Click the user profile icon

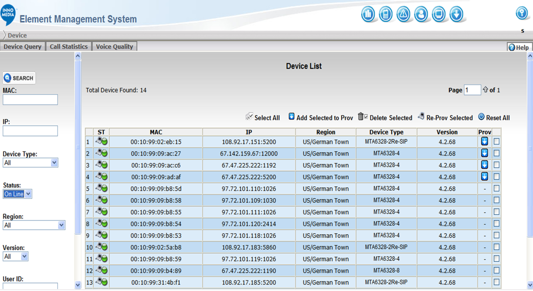pos(421,14)
